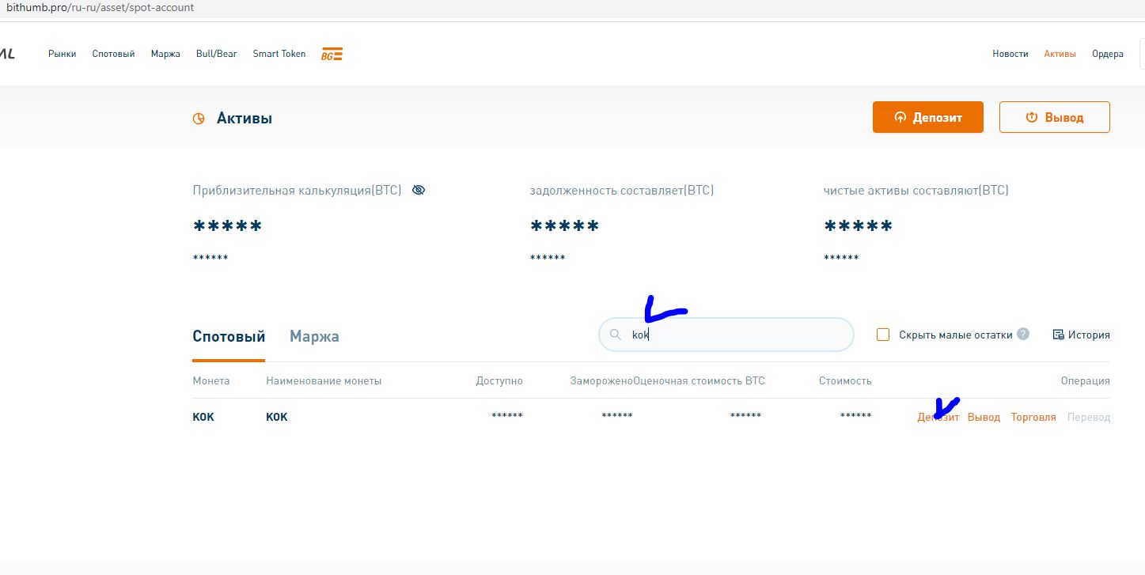Click the BG logo icon in navigation
The height and width of the screenshot is (575, 1145).
point(332,54)
